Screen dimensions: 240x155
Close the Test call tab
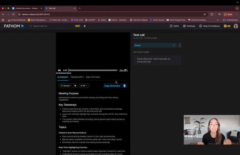(75, 8)
